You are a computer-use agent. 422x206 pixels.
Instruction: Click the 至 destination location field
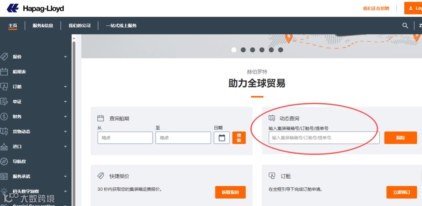(183, 138)
